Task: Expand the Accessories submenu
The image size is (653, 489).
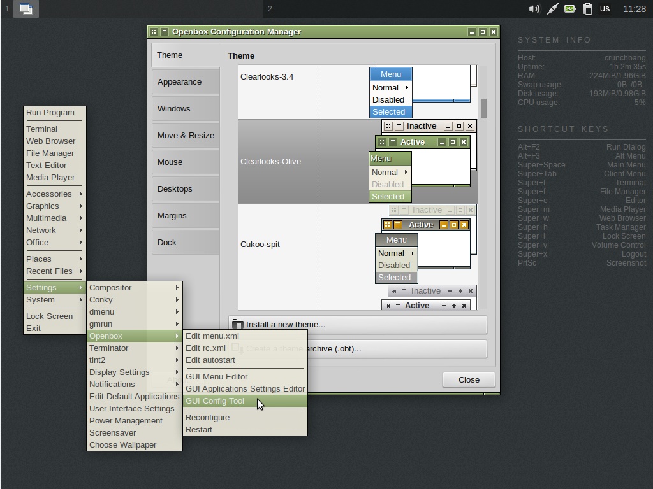Action: (x=55, y=194)
